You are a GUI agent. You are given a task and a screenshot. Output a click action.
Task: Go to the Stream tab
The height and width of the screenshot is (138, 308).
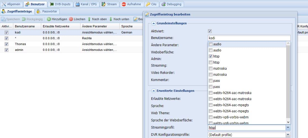click(109, 4)
